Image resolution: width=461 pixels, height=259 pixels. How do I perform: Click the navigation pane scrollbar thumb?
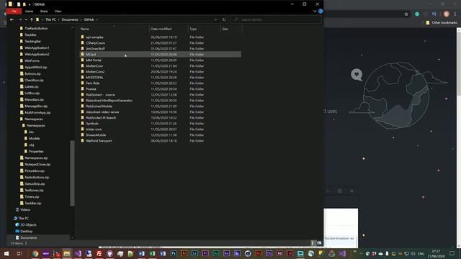(72, 173)
